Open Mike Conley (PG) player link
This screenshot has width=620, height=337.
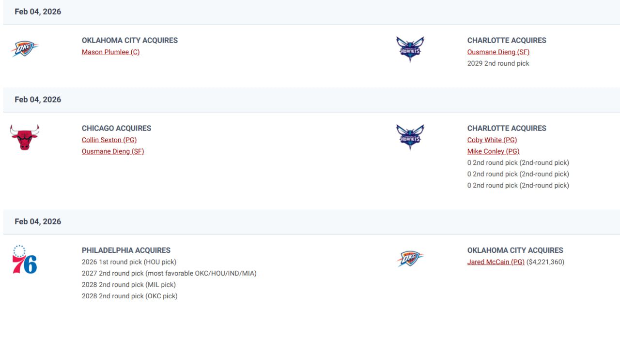pyautogui.click(x=493, y=151)
